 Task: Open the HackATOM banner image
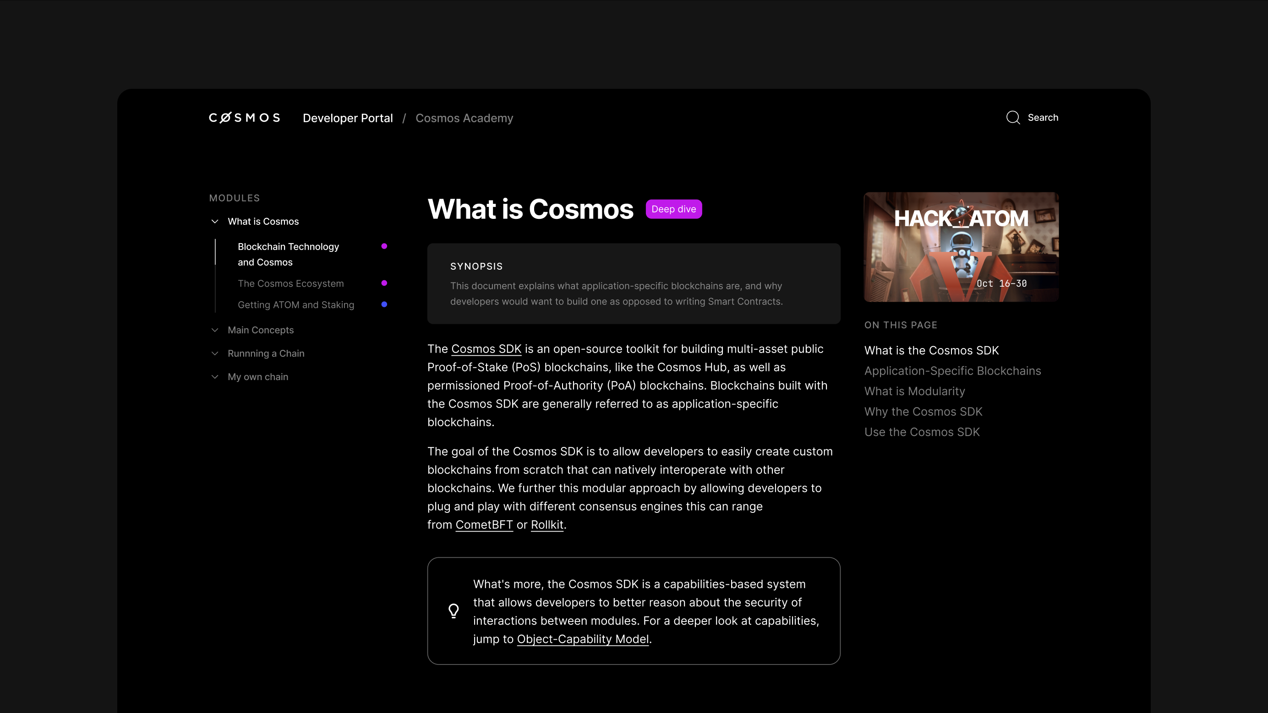tap(961, 247)
